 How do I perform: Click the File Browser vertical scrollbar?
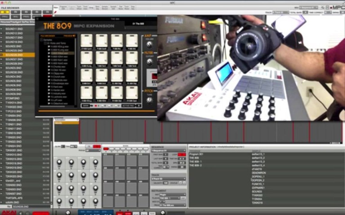click(52, 171)
